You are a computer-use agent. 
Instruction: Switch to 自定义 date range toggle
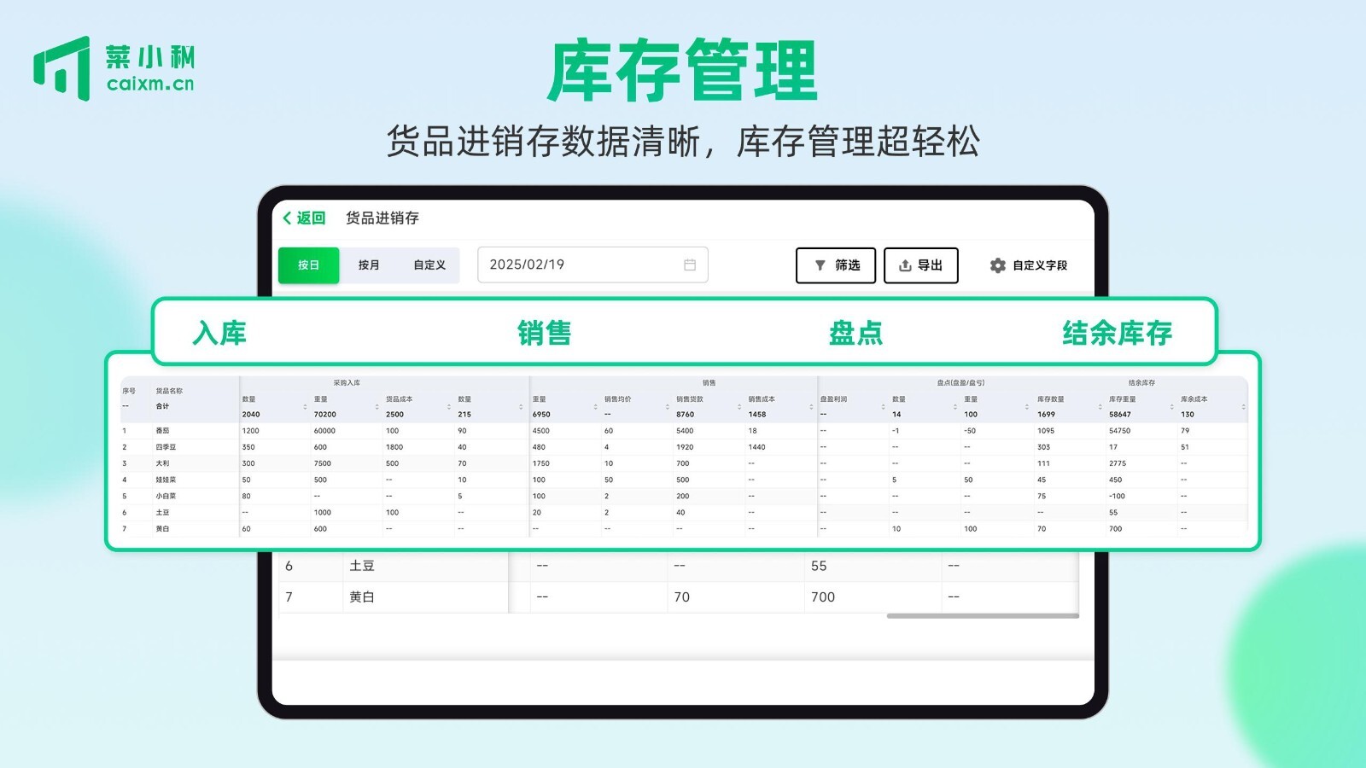(x=429, y=265)
